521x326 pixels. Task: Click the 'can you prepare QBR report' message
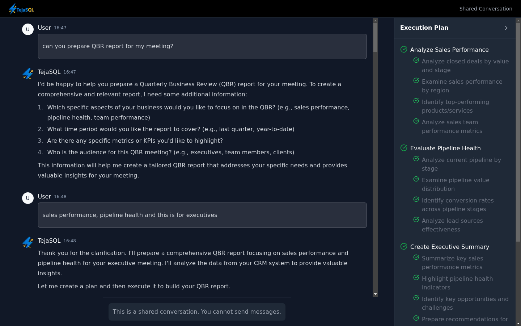click(202, 46)
